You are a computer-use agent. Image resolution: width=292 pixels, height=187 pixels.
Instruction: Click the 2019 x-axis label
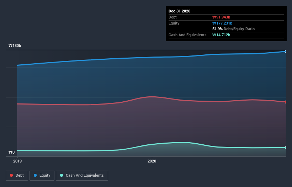17,161
